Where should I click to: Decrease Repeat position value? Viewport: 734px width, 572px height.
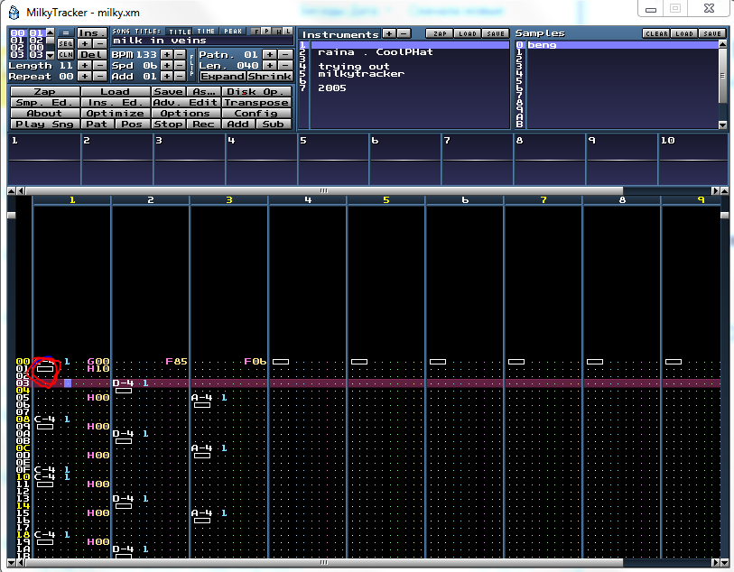(x=99, y=76)
